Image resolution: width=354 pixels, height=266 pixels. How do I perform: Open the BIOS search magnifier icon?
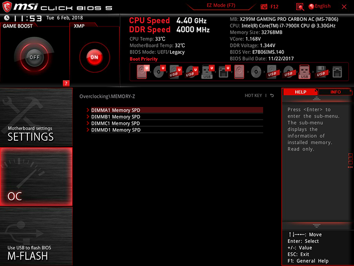pyautogui.click(x=300, y=7)
